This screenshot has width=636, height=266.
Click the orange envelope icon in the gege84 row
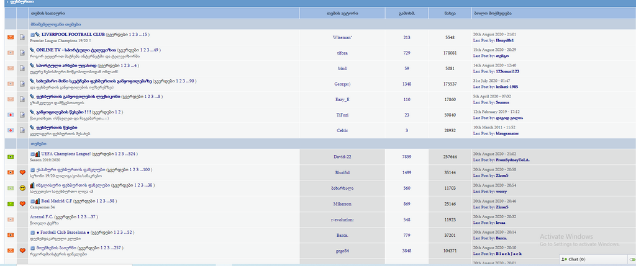click(11, 250)
